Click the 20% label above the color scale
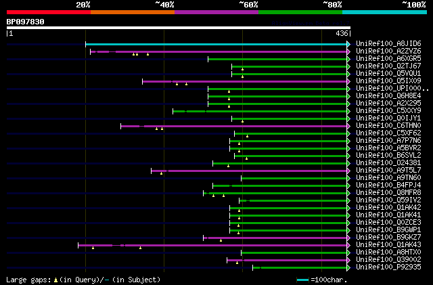 (x=83, y=5)
